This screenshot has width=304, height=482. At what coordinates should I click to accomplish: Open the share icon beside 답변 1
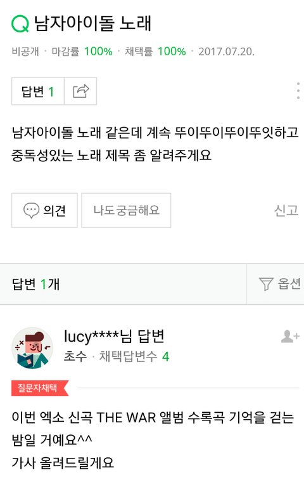(x=80, y=91)
